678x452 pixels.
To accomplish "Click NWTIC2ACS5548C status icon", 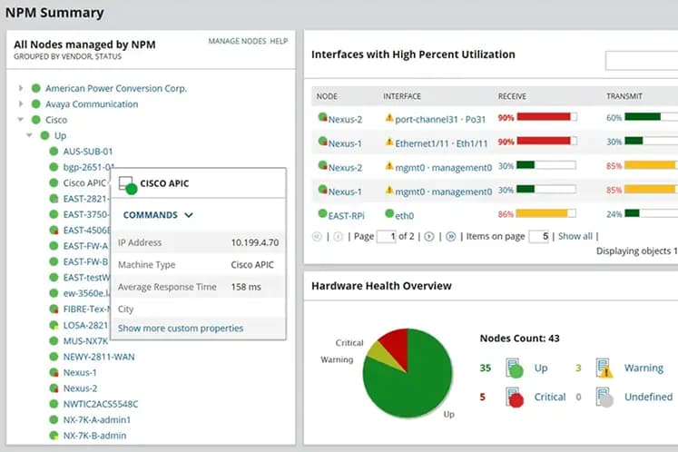I will [54, 404].
